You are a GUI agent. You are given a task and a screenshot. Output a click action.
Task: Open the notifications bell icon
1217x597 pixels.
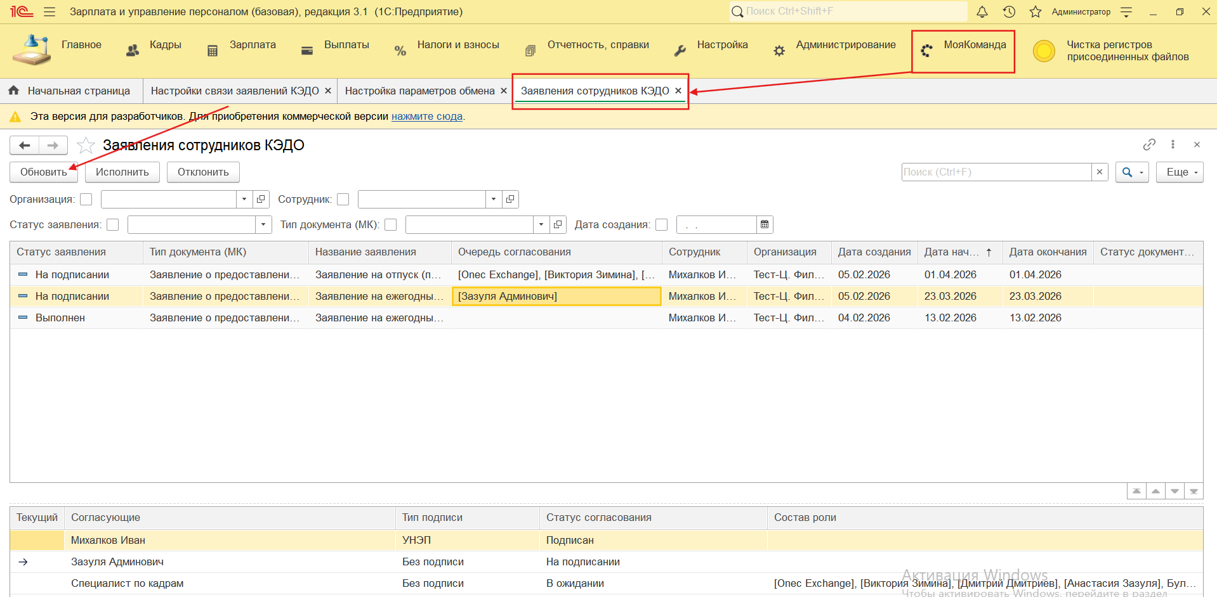coord(982,12)
